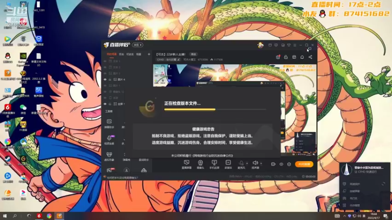Switch to the first orange scene tab
This screenshot has width=392, height=220.
point(112,54)
